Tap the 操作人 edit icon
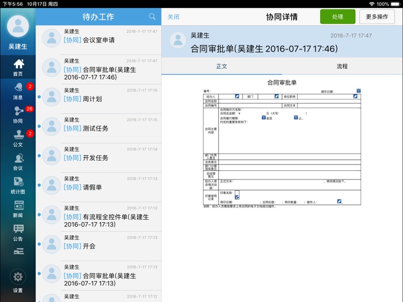The image size is (403, 302). pyautogui.click(x=339, y=202)
